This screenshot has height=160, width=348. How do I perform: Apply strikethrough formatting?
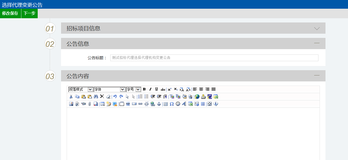pyautogui.click(x=163, y=89)
